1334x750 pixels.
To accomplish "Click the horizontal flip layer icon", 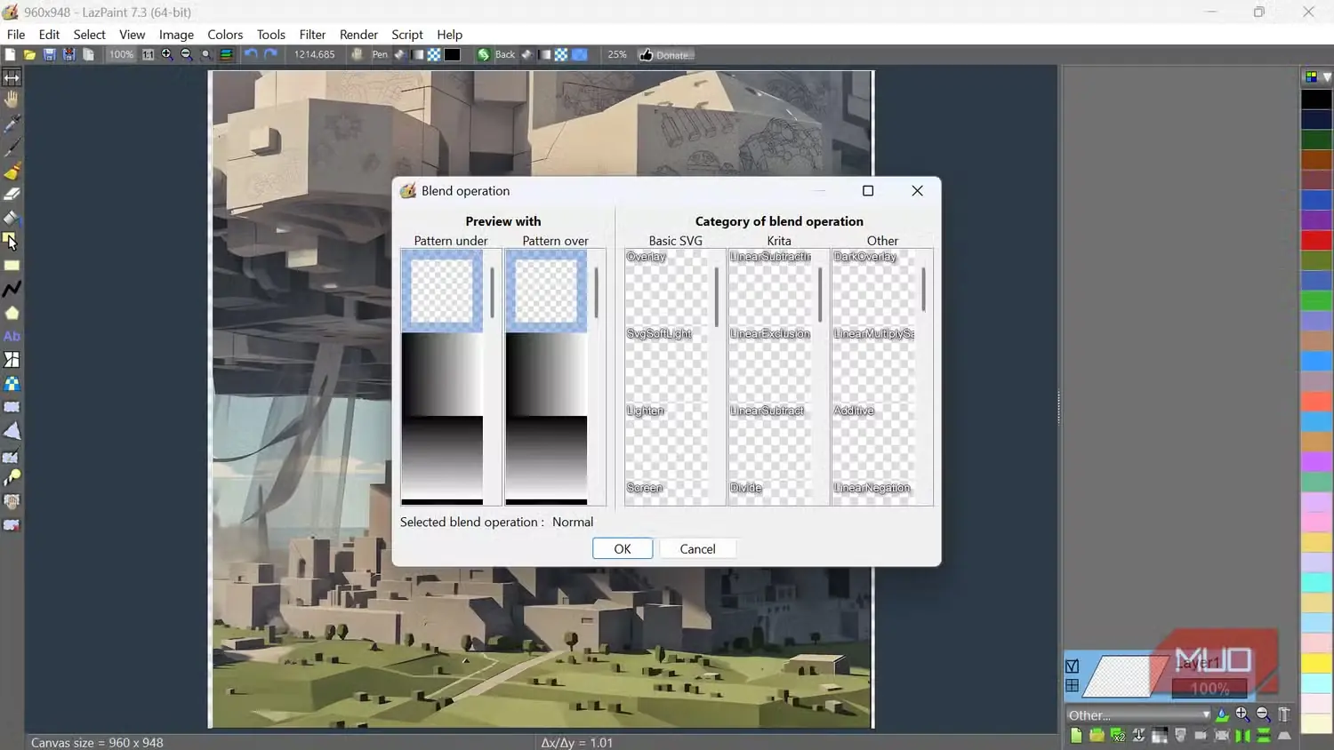I will pyautogui.click(x=1242, y=736).
